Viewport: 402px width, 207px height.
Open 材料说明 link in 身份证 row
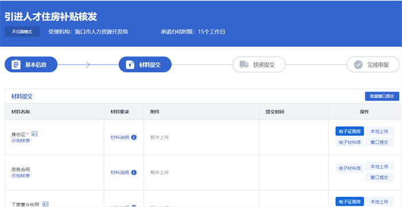tap(119, 137)
